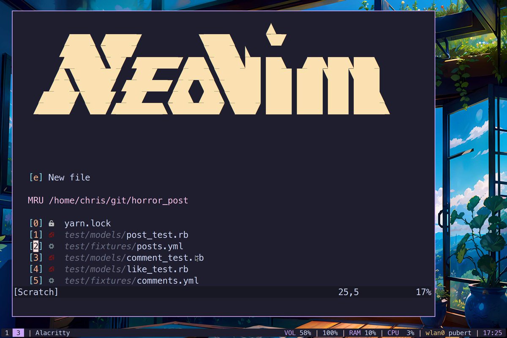Click the highlighted [2] shortcut index

point(36,246)
